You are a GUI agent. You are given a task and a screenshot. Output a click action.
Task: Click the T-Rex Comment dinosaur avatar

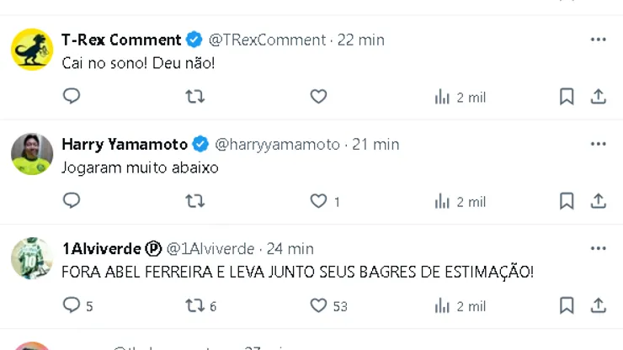click(32, 50)
